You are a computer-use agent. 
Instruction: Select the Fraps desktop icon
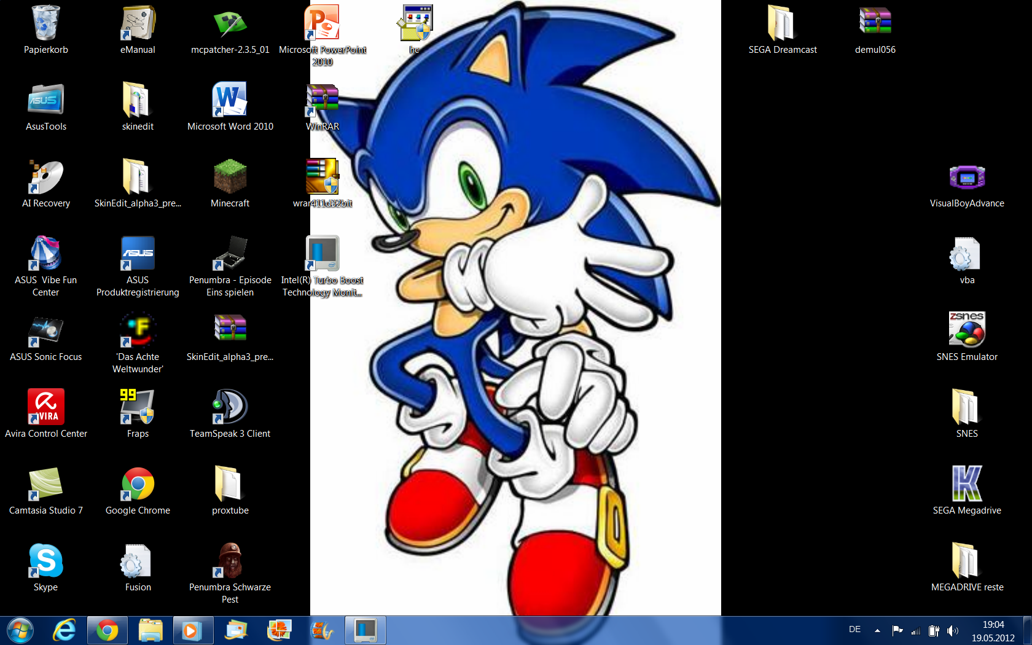[138, 407]
